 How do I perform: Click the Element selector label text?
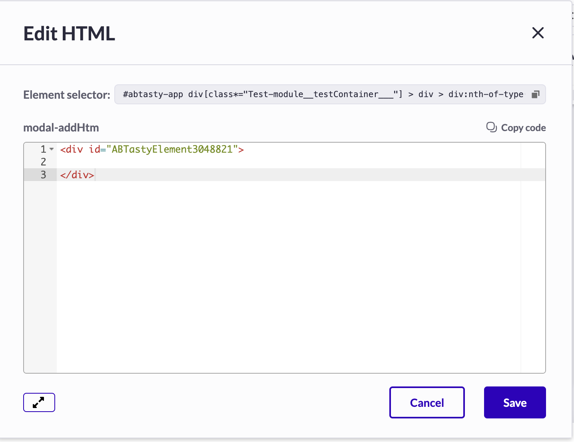pyautogui.click(x=66, y=95)
